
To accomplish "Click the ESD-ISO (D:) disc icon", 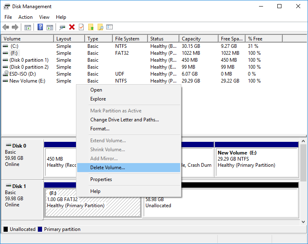I will click(x=6, y=74).
